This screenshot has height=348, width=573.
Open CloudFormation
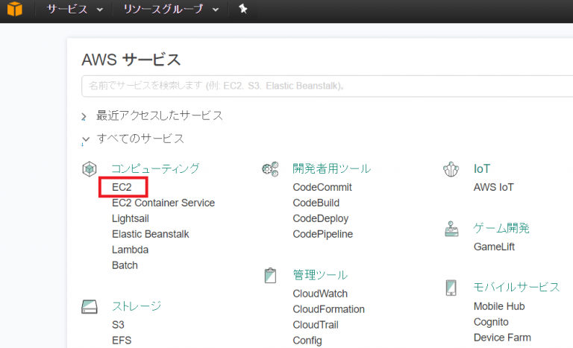328,309
